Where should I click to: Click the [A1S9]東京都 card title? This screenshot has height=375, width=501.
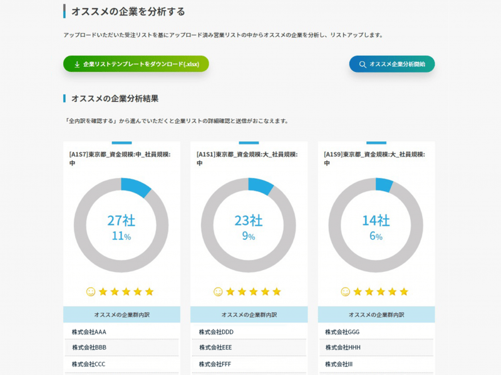click(374, 159)
